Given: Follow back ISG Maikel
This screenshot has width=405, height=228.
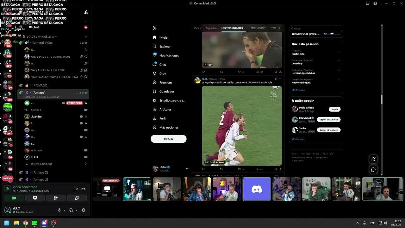Looking at the screenshot, I should point(329,120).
